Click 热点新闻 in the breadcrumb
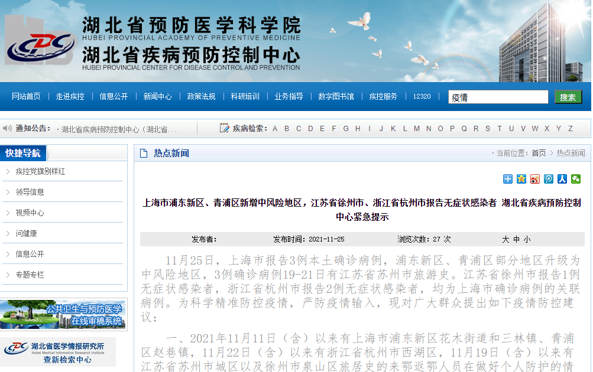 point(571,153)
